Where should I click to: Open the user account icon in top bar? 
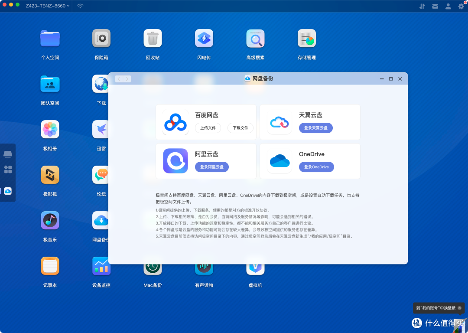coord(448,6)
